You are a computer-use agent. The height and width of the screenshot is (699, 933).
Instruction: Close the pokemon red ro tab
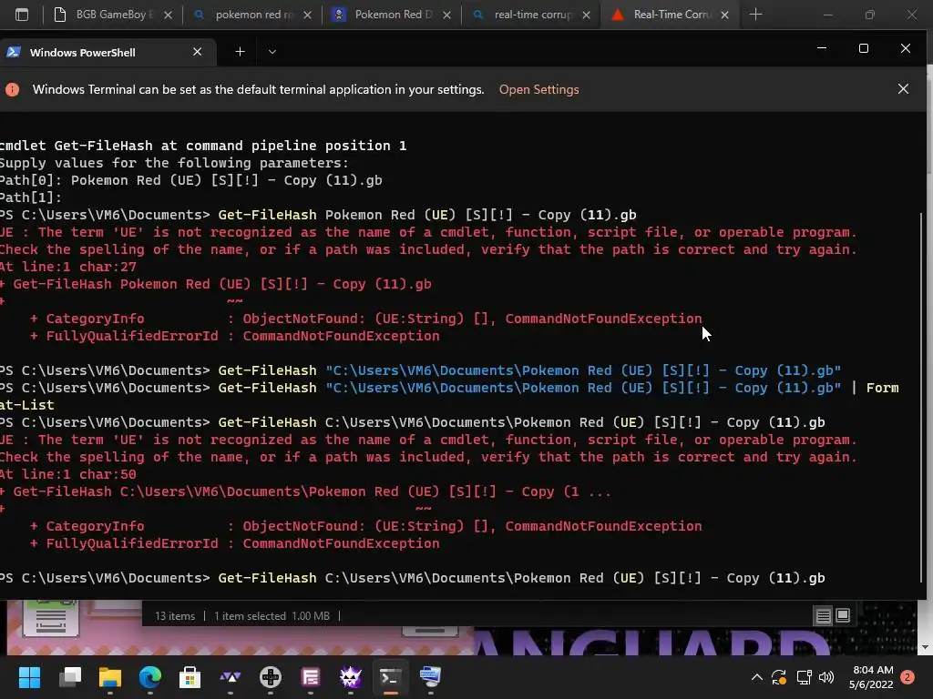click(308, 15)
